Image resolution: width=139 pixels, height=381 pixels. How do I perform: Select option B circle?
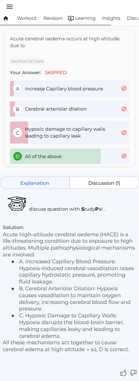(x=18, y=109)
